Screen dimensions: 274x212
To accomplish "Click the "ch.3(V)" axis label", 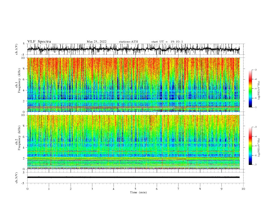I will 17,178.
